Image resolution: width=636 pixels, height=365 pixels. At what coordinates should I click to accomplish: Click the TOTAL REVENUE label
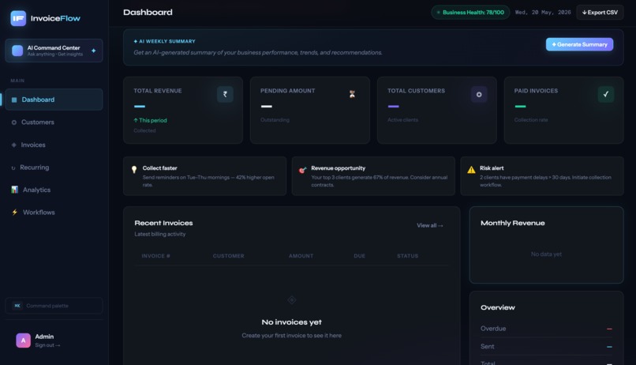pyautogui.click(x=158, y=91)
